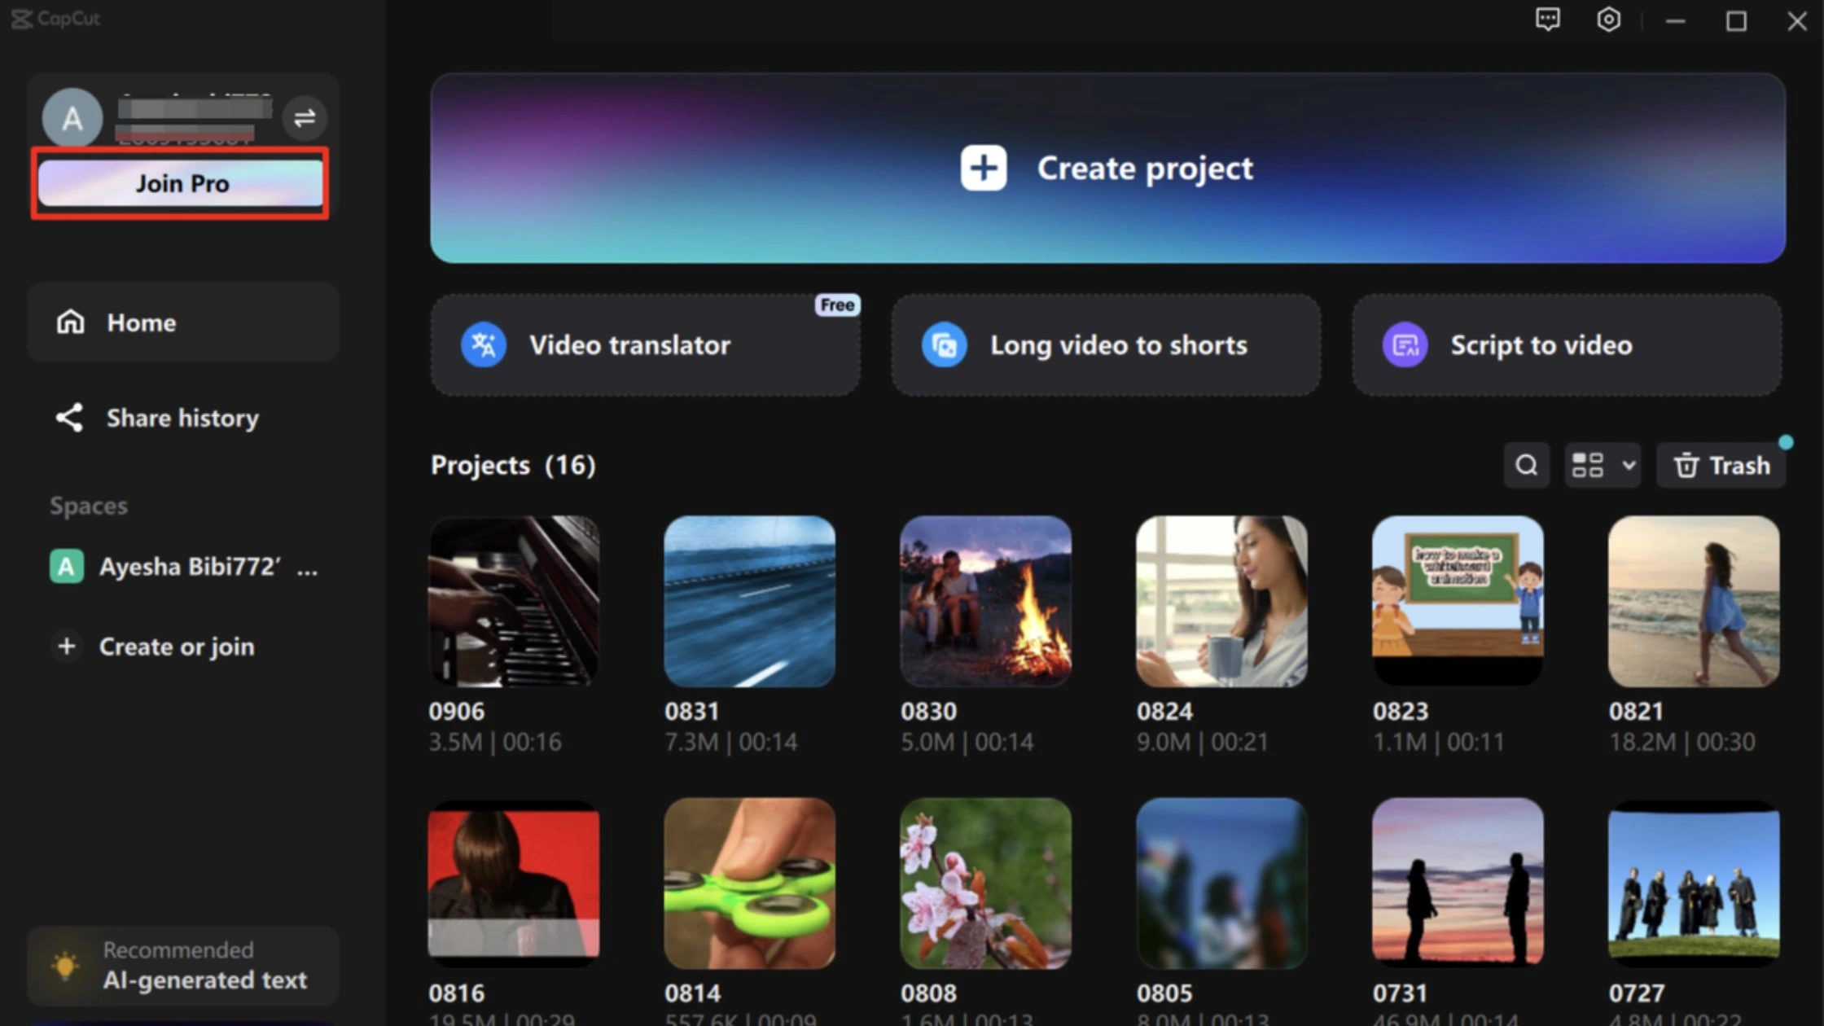Click the Join Pro button
1824x1026 pixels.
point(181,183)
